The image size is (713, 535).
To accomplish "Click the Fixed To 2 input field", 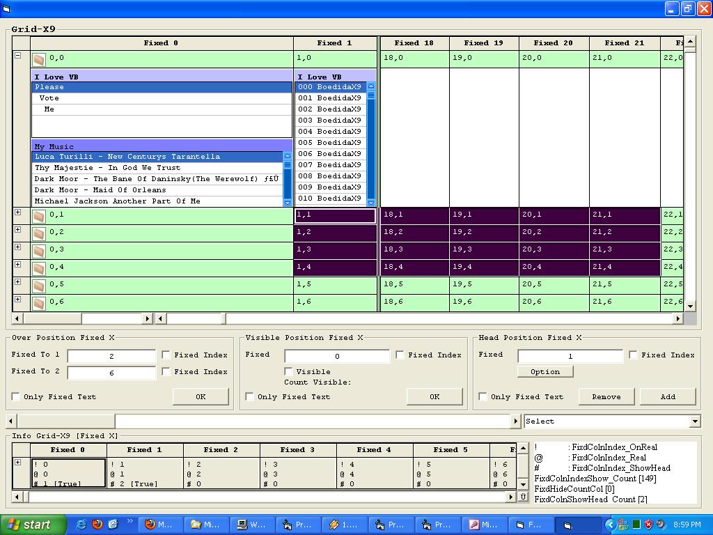I will tap(111, 373).
